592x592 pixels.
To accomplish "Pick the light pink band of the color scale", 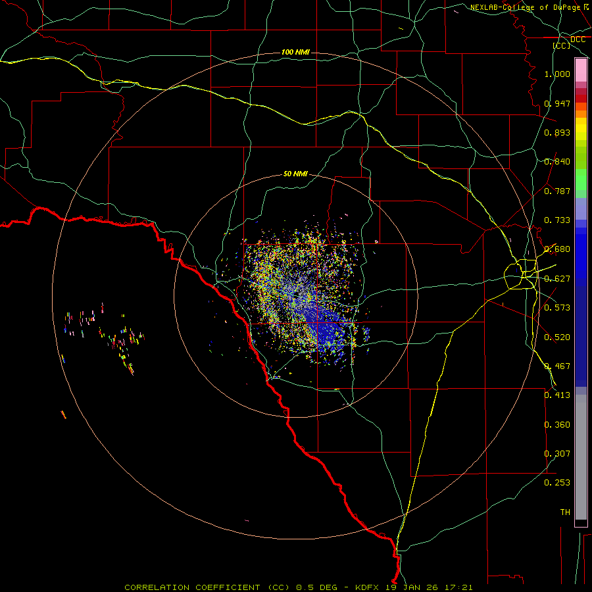I will point(581,70).
